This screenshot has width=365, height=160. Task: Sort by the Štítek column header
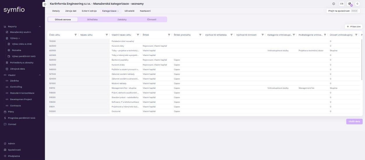point(146,35)
